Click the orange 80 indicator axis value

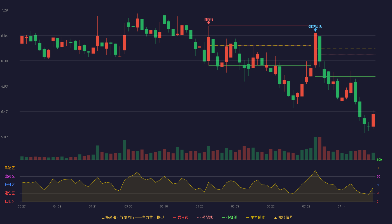(378, 168)
